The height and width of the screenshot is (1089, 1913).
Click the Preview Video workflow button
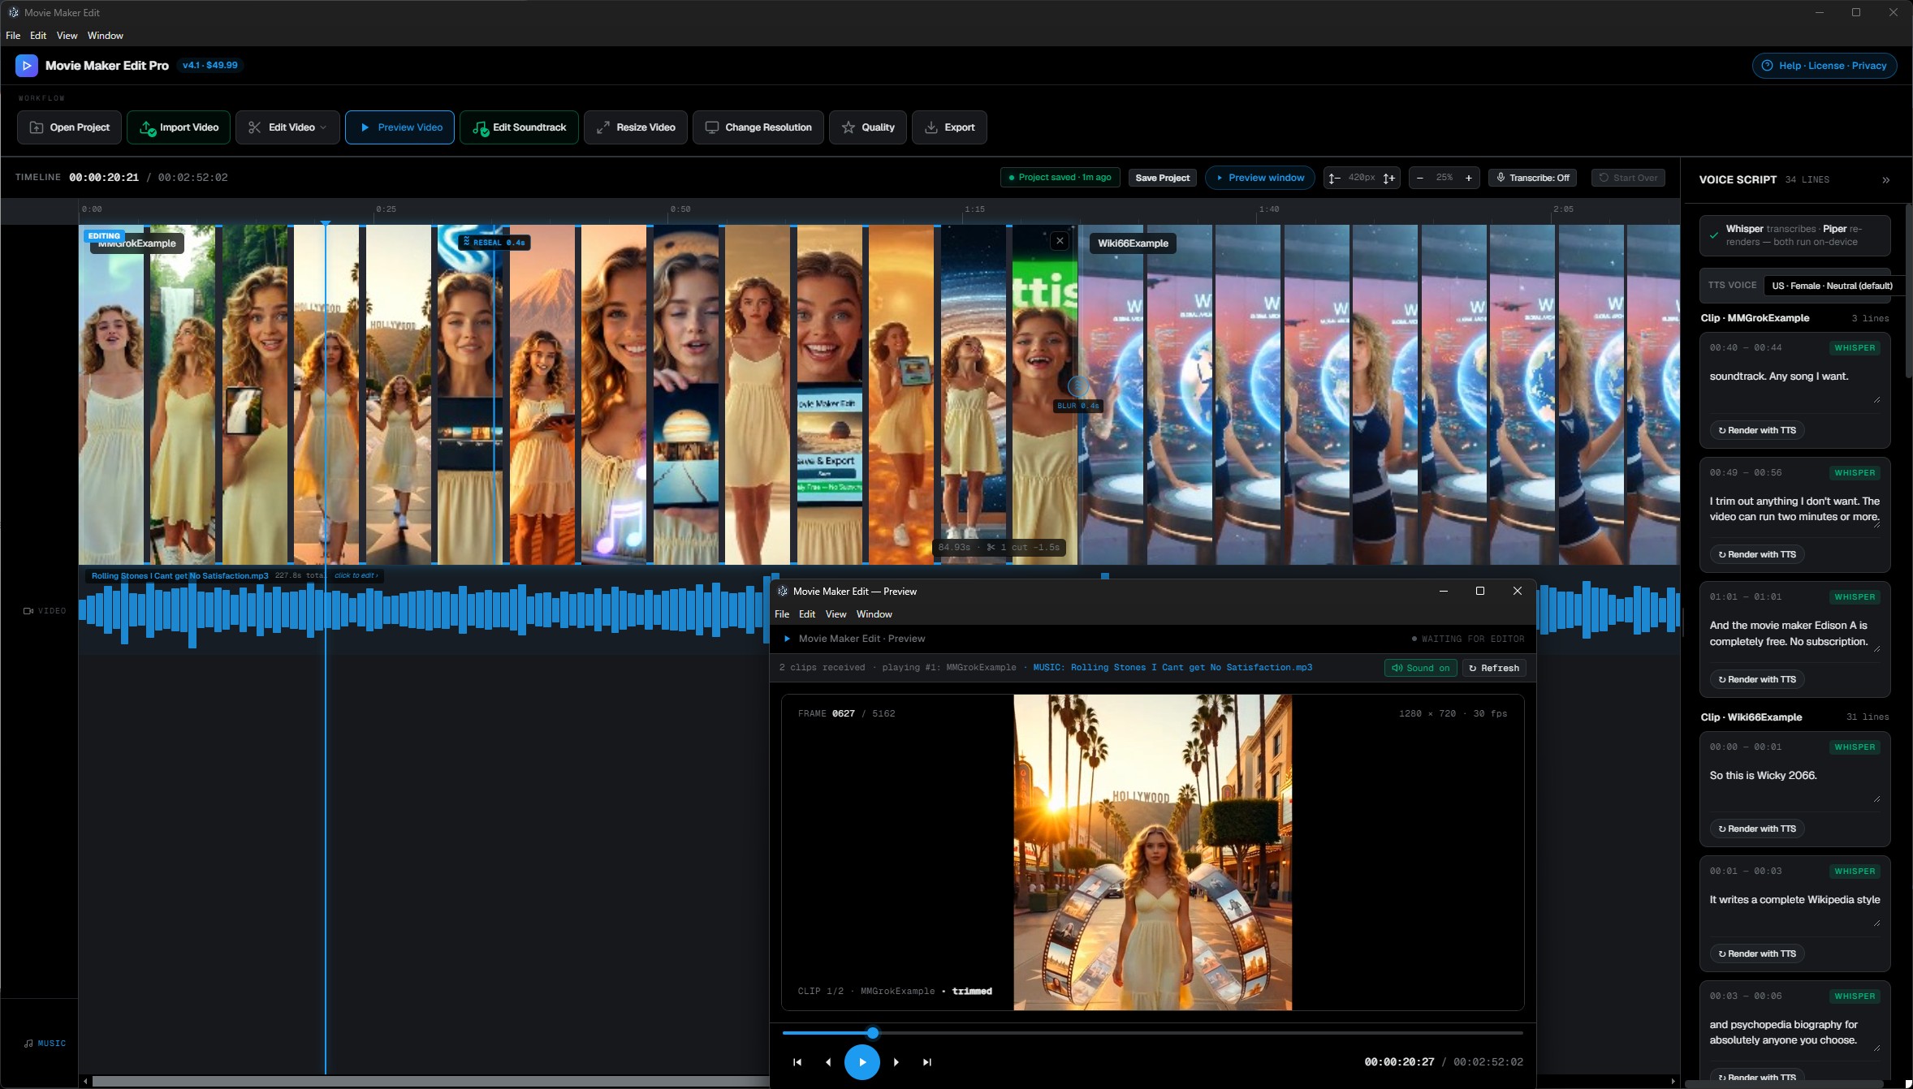click(399, 127)
